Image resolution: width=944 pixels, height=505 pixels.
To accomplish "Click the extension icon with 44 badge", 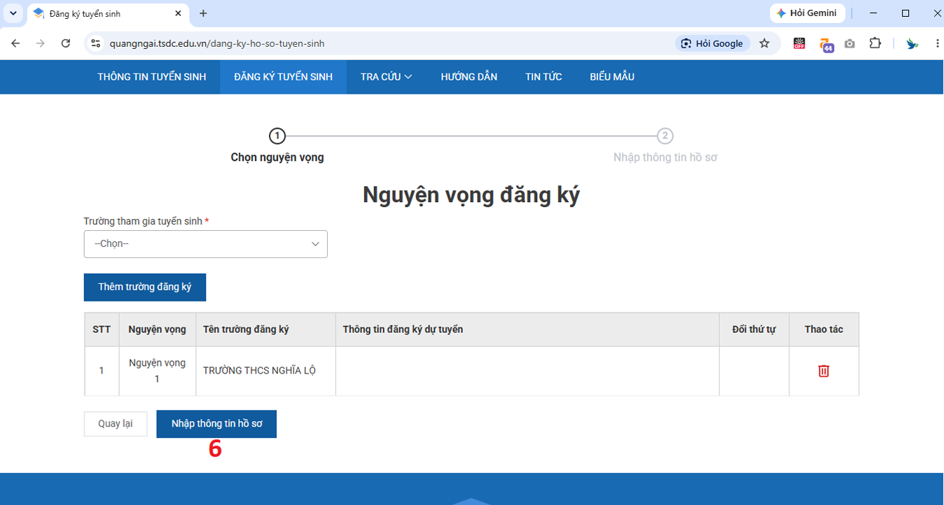I will [826, 44].
